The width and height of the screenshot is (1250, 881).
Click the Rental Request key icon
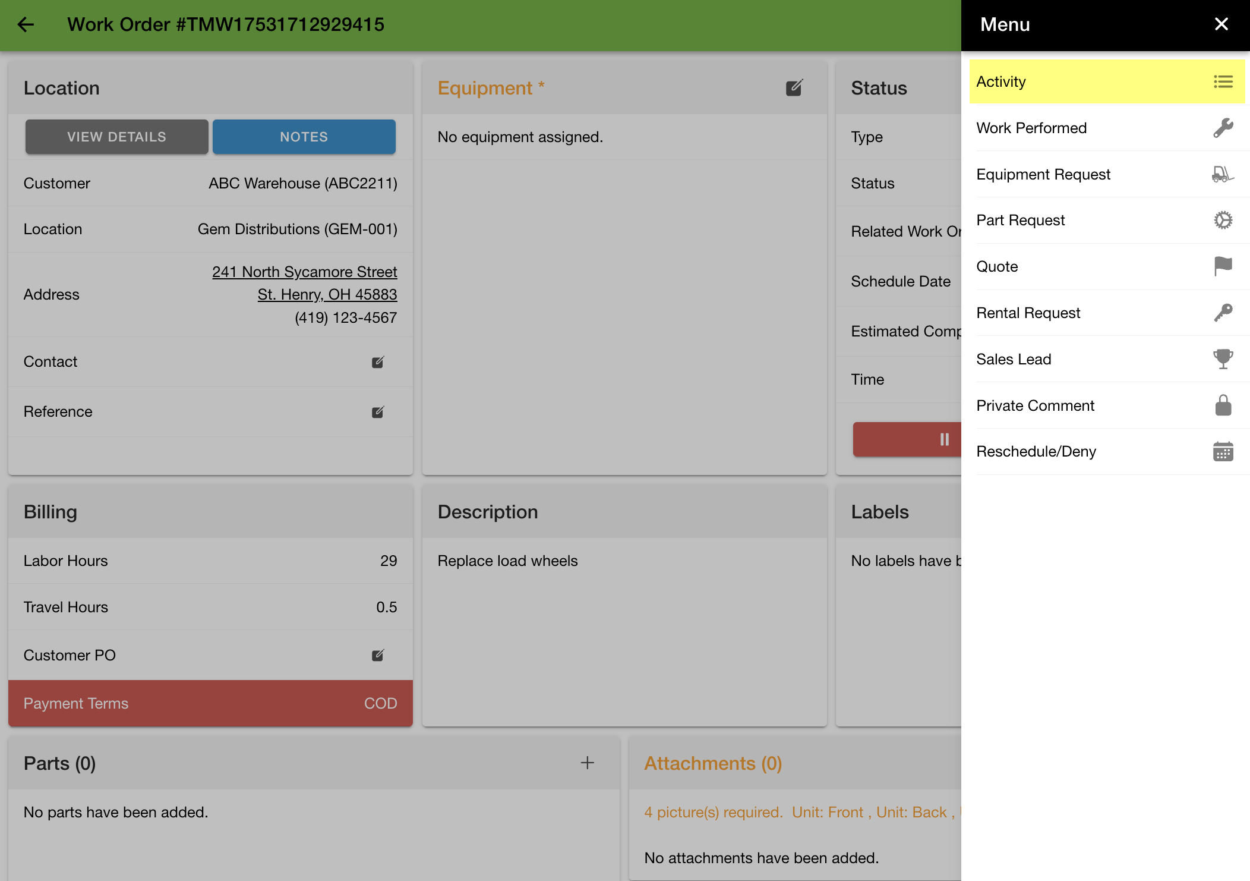point(1223,313)
